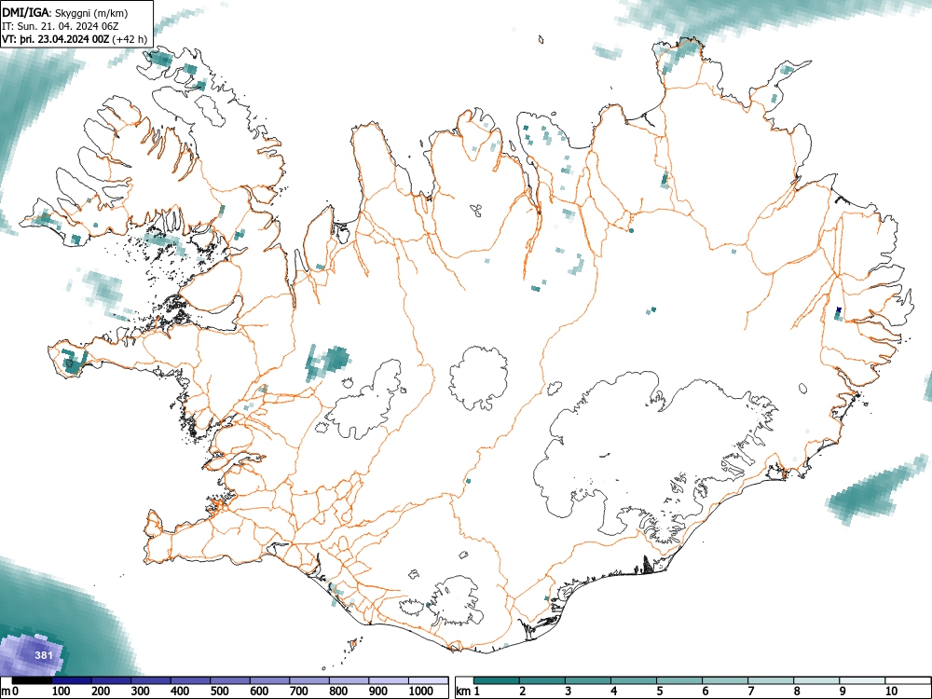Click the '381' value label on the map
The width and height of the screenshot is (932, 699).
point(44,655)
